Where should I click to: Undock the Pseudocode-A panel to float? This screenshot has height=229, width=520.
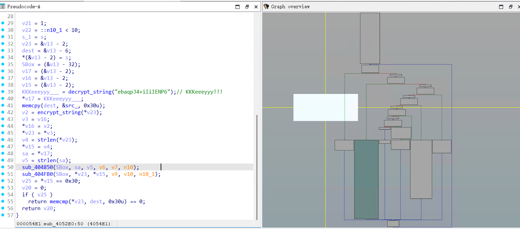click(x=247, y=7)
